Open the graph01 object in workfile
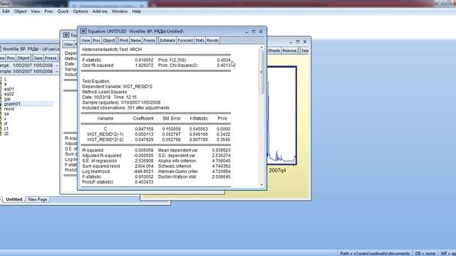The width and height of the screenshot is (456, 256). (x=12, y=104)
